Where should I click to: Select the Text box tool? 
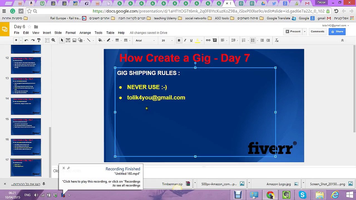pyautogui.click(x=68, y=40)
